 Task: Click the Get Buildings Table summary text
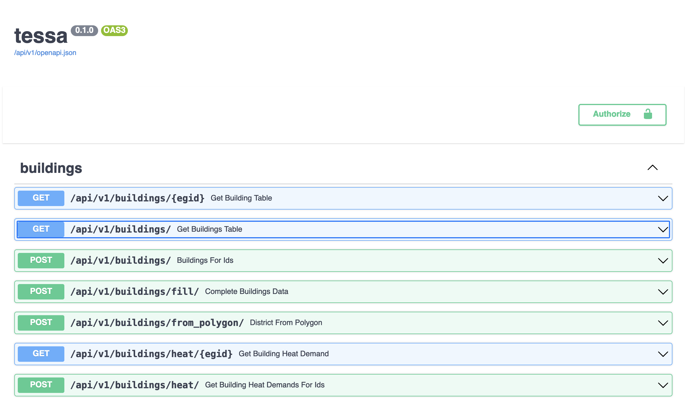pyautogui.click(x=209, y=229)
